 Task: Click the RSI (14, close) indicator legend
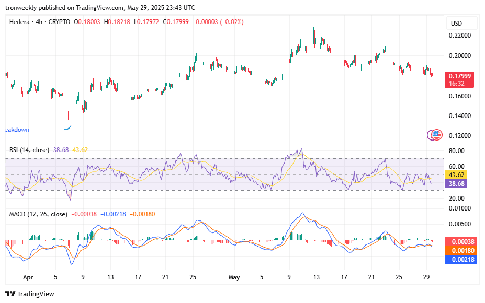point(29,150)
